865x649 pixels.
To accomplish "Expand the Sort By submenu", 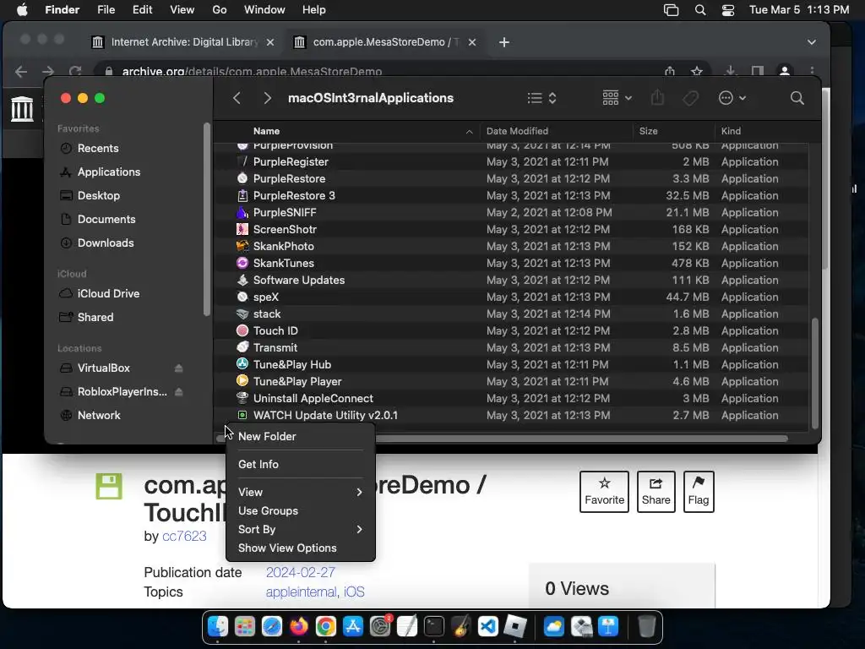I will 301,529.
